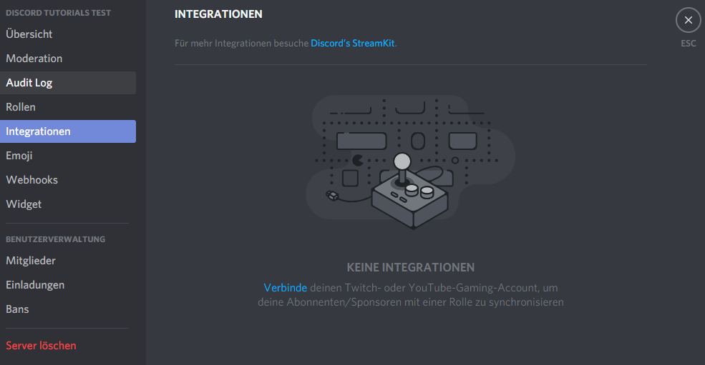The image size is (705, 365).
Task: Open the Einladungen page
Action: (35, 285)
